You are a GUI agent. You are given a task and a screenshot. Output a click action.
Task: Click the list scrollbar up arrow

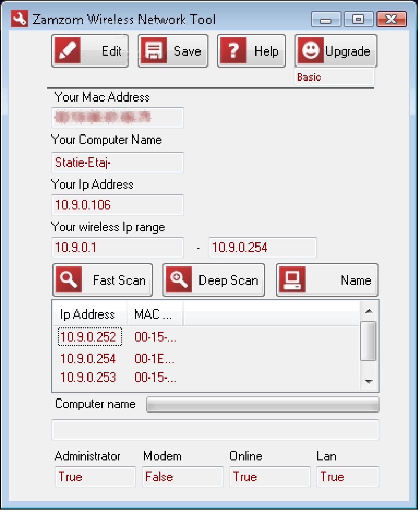pyautogui.click(x=369, y=311)
